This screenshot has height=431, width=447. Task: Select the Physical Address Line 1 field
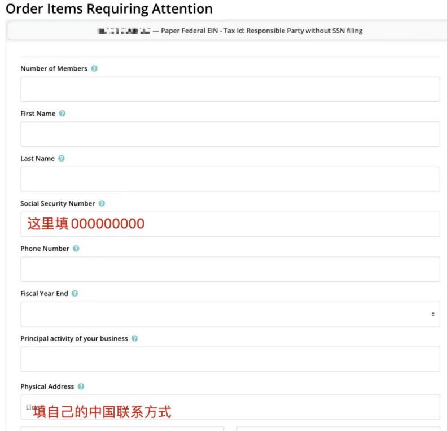[230, 407]
